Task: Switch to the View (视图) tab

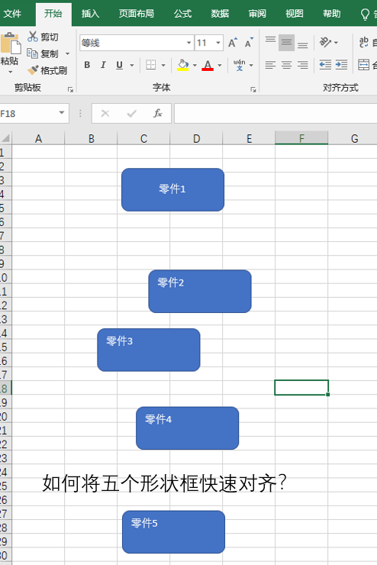Action: tap(294, 14)
